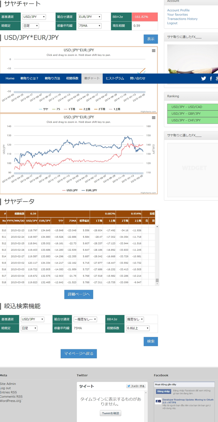The width and height of the screenshot is (218, 422).
Task: Click the サヤ column header in table
Action: pyautogui.click(x=57, y=220)
